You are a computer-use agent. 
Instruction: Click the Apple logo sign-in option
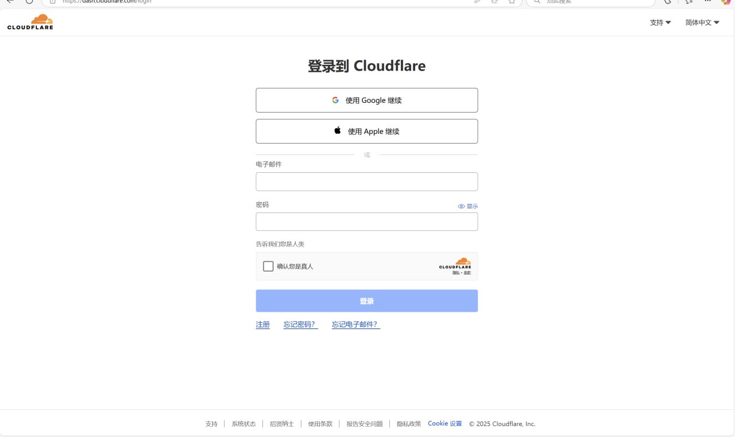338,131
